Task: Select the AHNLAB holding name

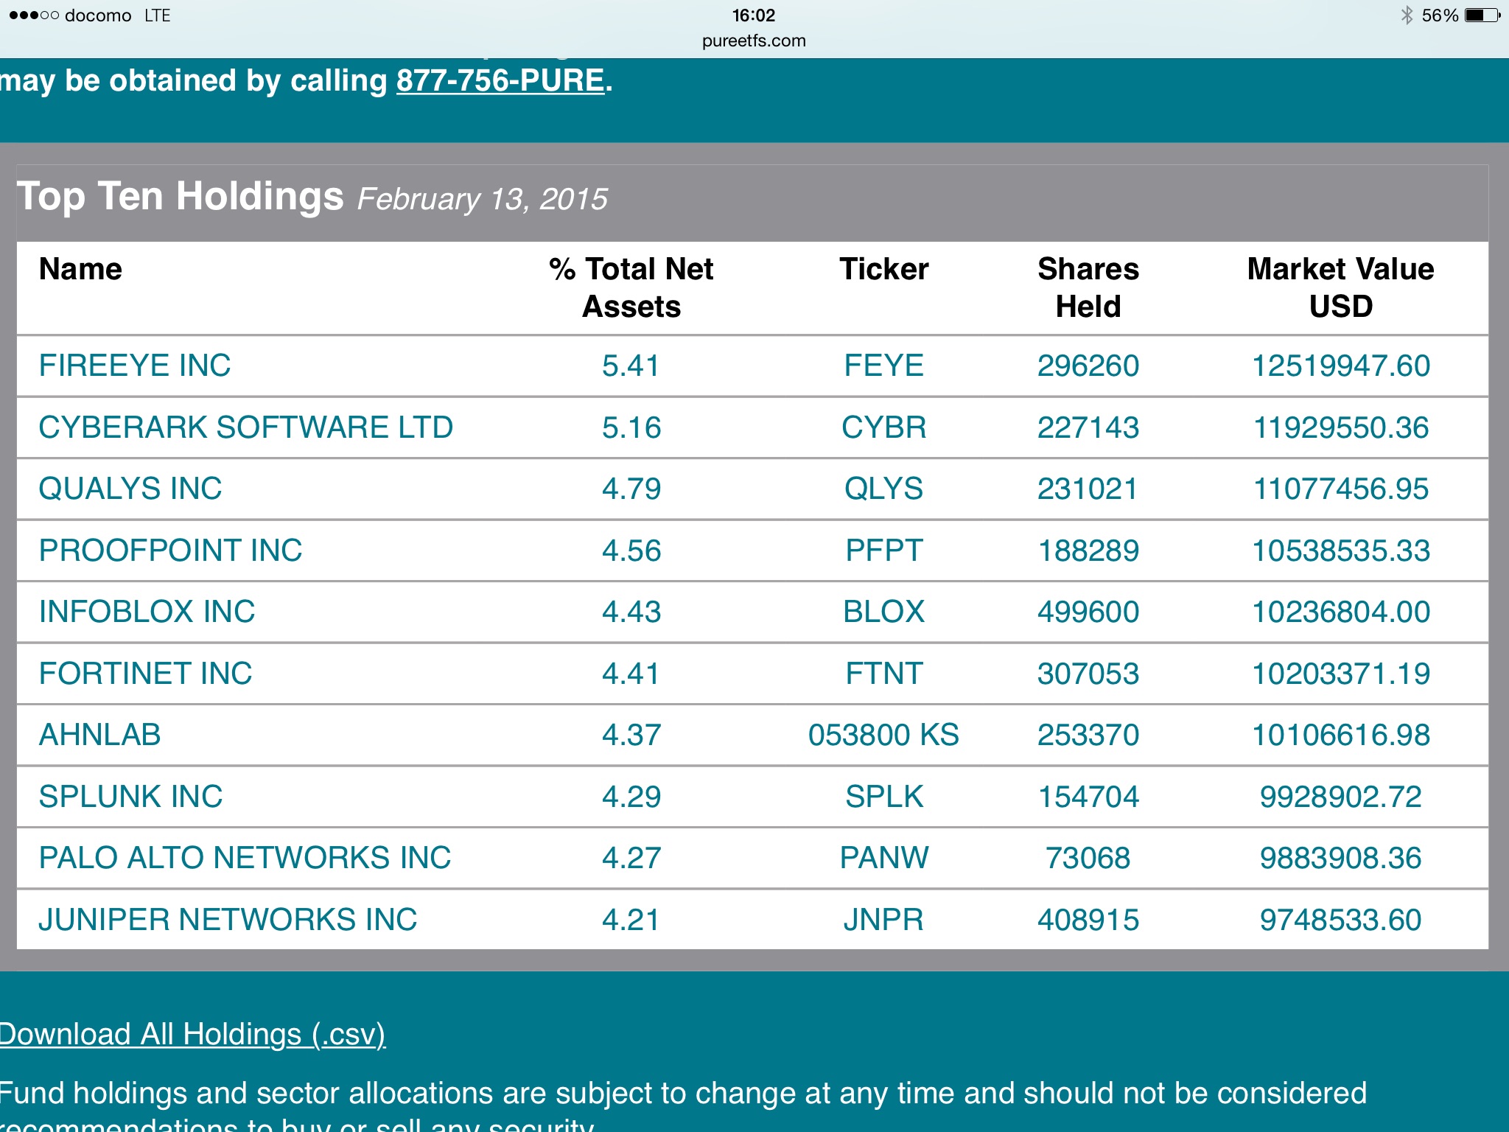Action: (x=99, y=735)
